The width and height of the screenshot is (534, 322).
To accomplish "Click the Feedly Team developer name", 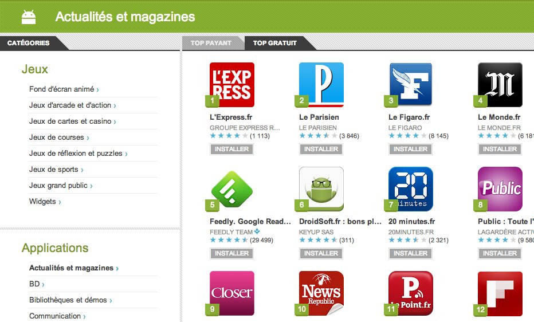I will coord(231,232).
